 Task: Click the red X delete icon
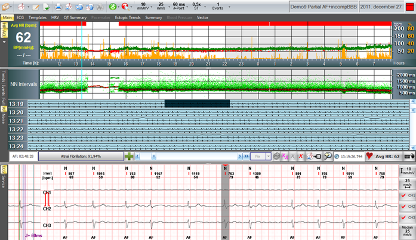tap(301, 156)
